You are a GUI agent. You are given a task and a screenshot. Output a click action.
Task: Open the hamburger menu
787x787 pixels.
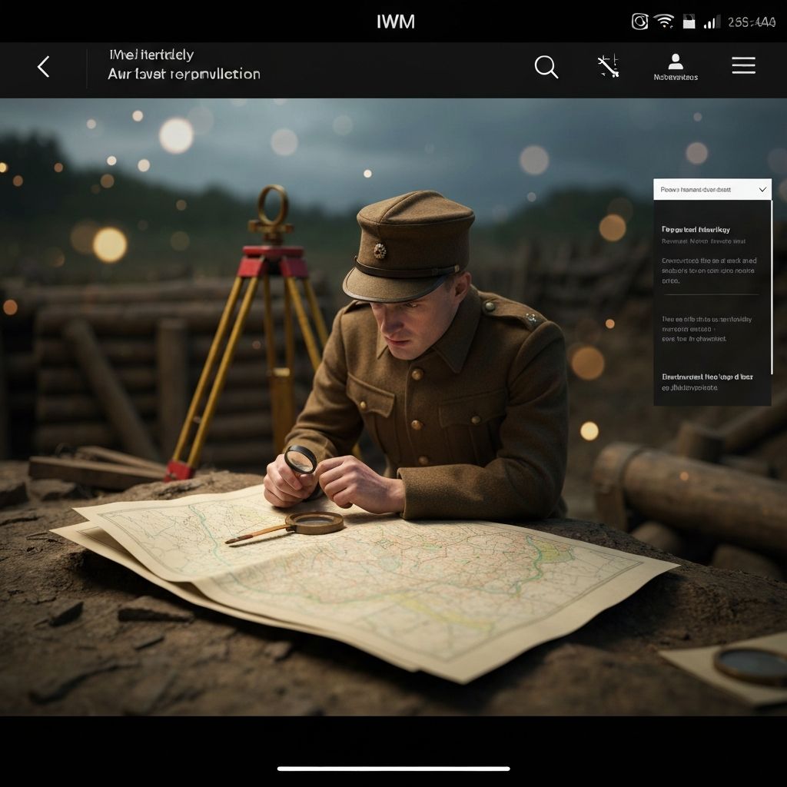743,66
